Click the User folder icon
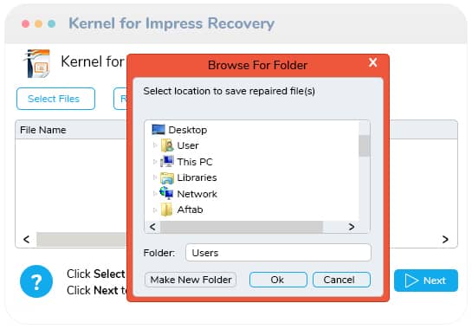The height and width of the screenshot is (329, 472). click(x=167, y=145)
